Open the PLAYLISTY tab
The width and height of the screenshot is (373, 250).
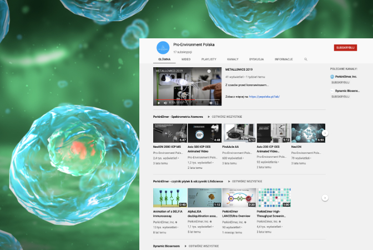[x=209, y=59]
